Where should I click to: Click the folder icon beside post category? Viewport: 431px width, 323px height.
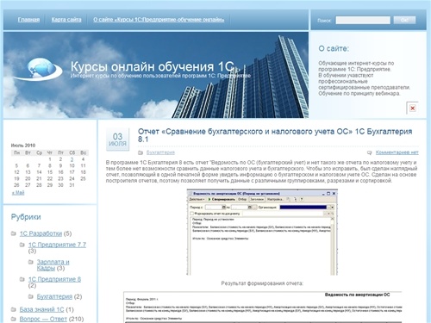[x=141, y=152]
